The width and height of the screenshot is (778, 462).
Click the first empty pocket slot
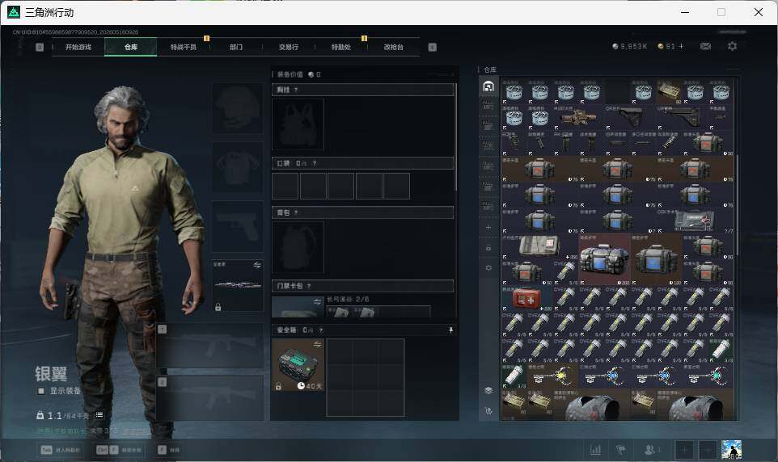click(285, 186)
